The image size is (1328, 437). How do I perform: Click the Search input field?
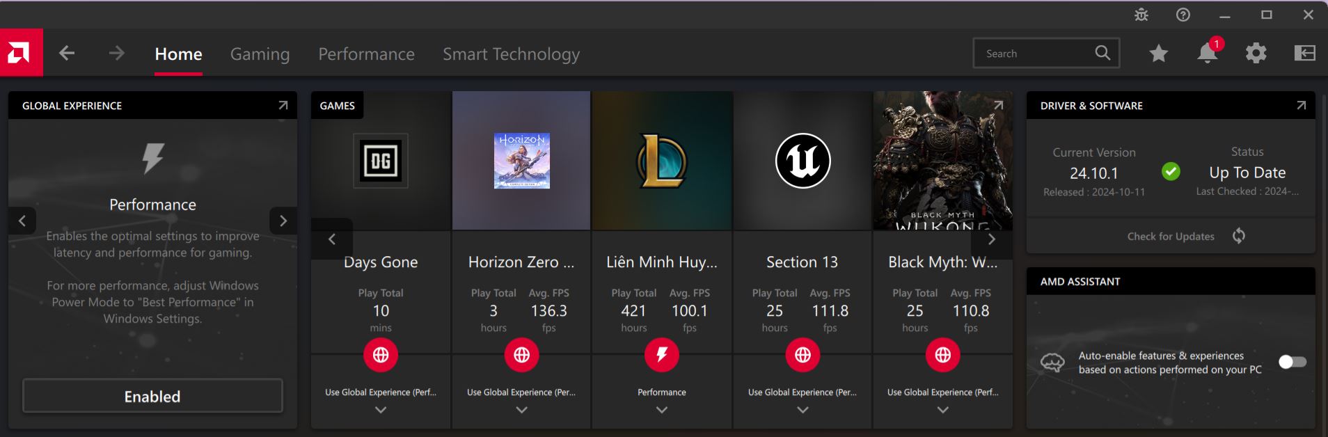coord(1036,54)
